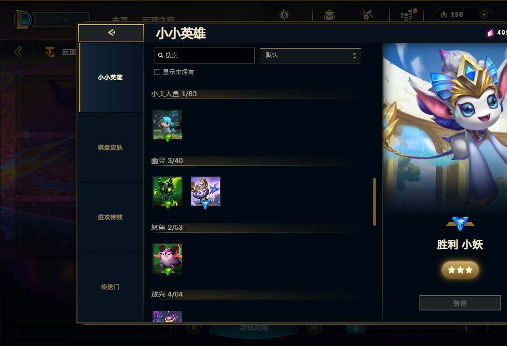507x346 pixels.
Task: Select the 小美人鱼 blue-haired legend thumbnail
Action: (168, 125)
